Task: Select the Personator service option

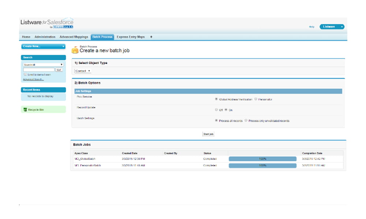Action: 256,99
